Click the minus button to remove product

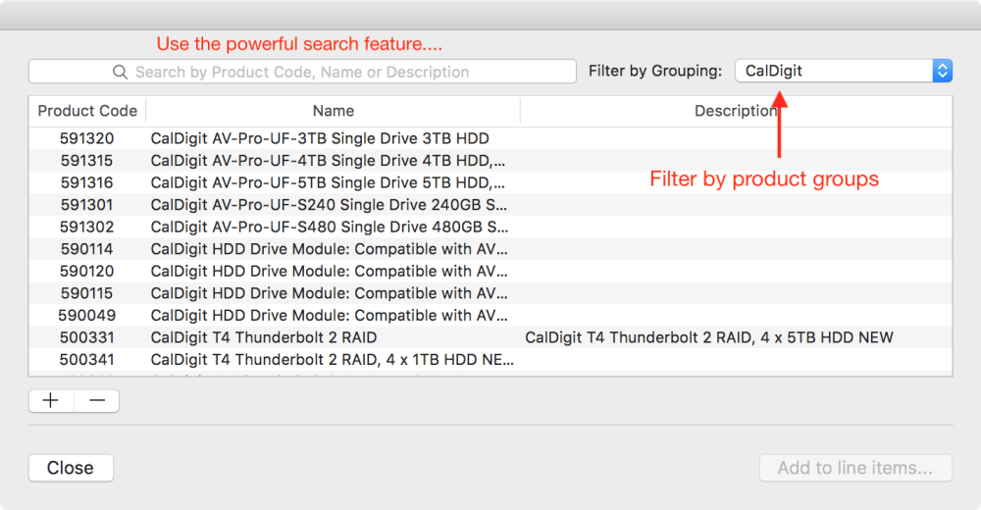click(x=96, y=401)
